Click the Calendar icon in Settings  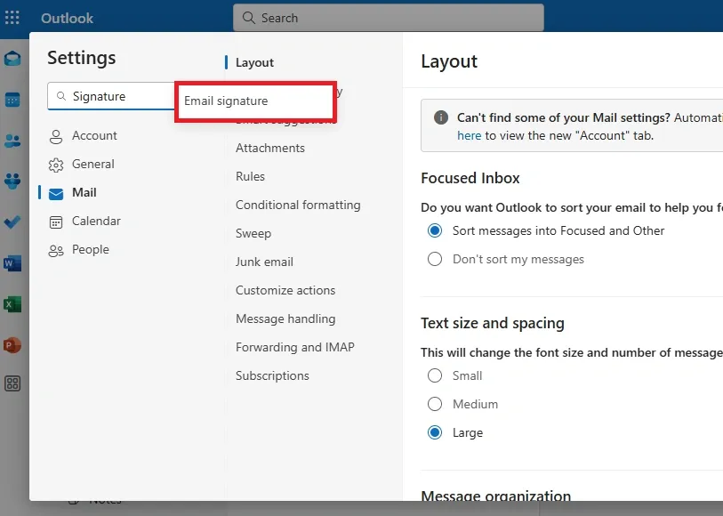point(56,222)
